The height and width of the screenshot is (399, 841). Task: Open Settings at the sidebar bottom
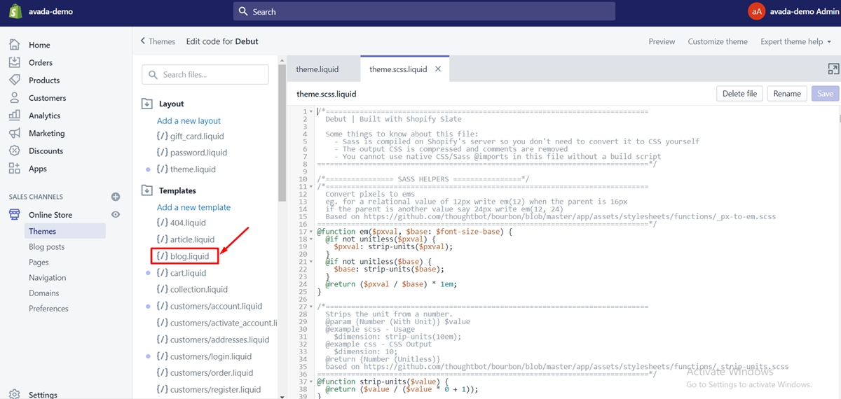(43, 395)
